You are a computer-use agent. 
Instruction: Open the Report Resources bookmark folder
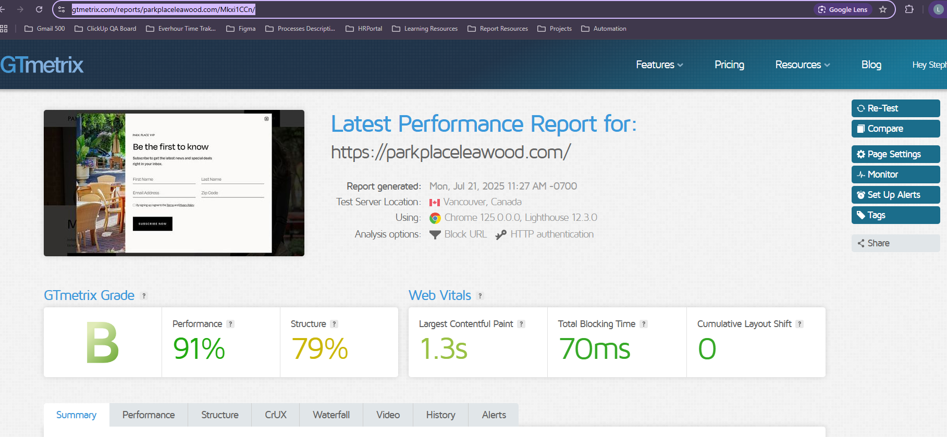click(498, 29)
